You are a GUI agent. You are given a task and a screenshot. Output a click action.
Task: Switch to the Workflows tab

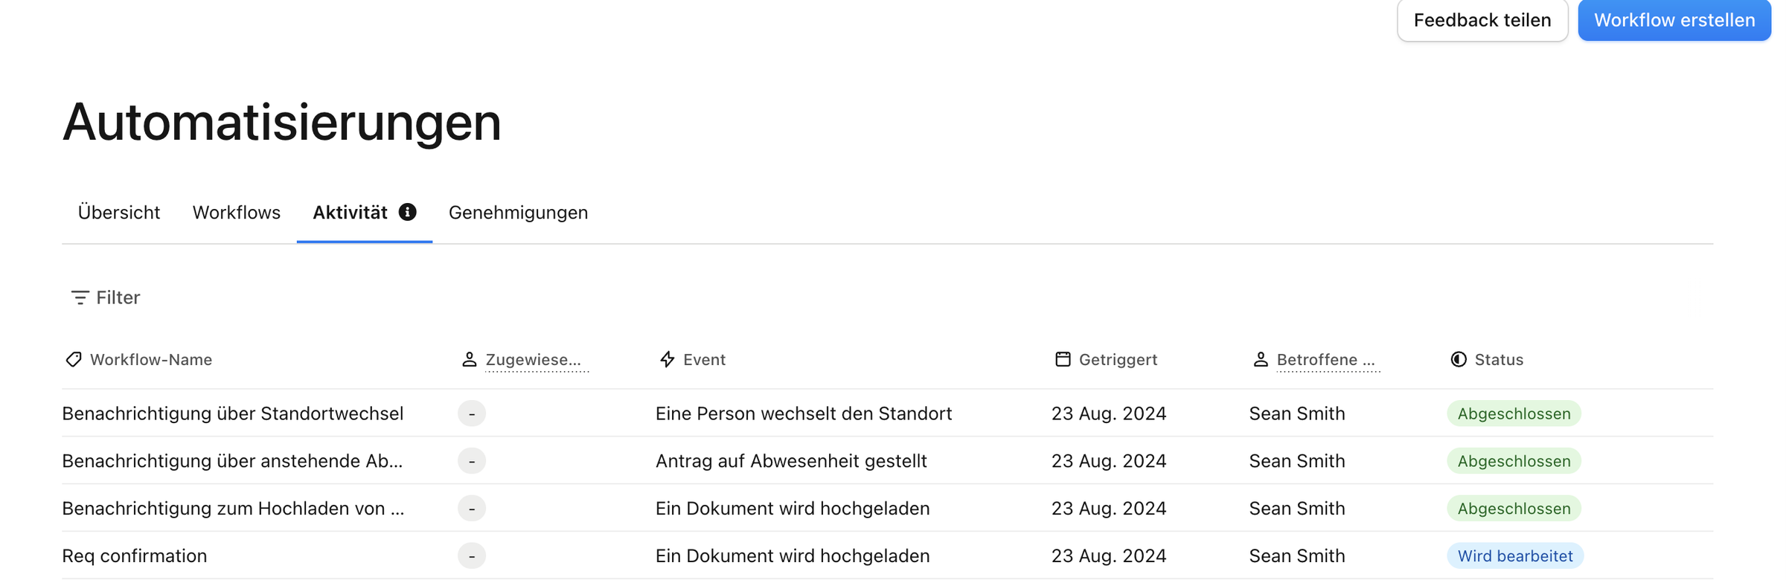(x=237, y=213)
